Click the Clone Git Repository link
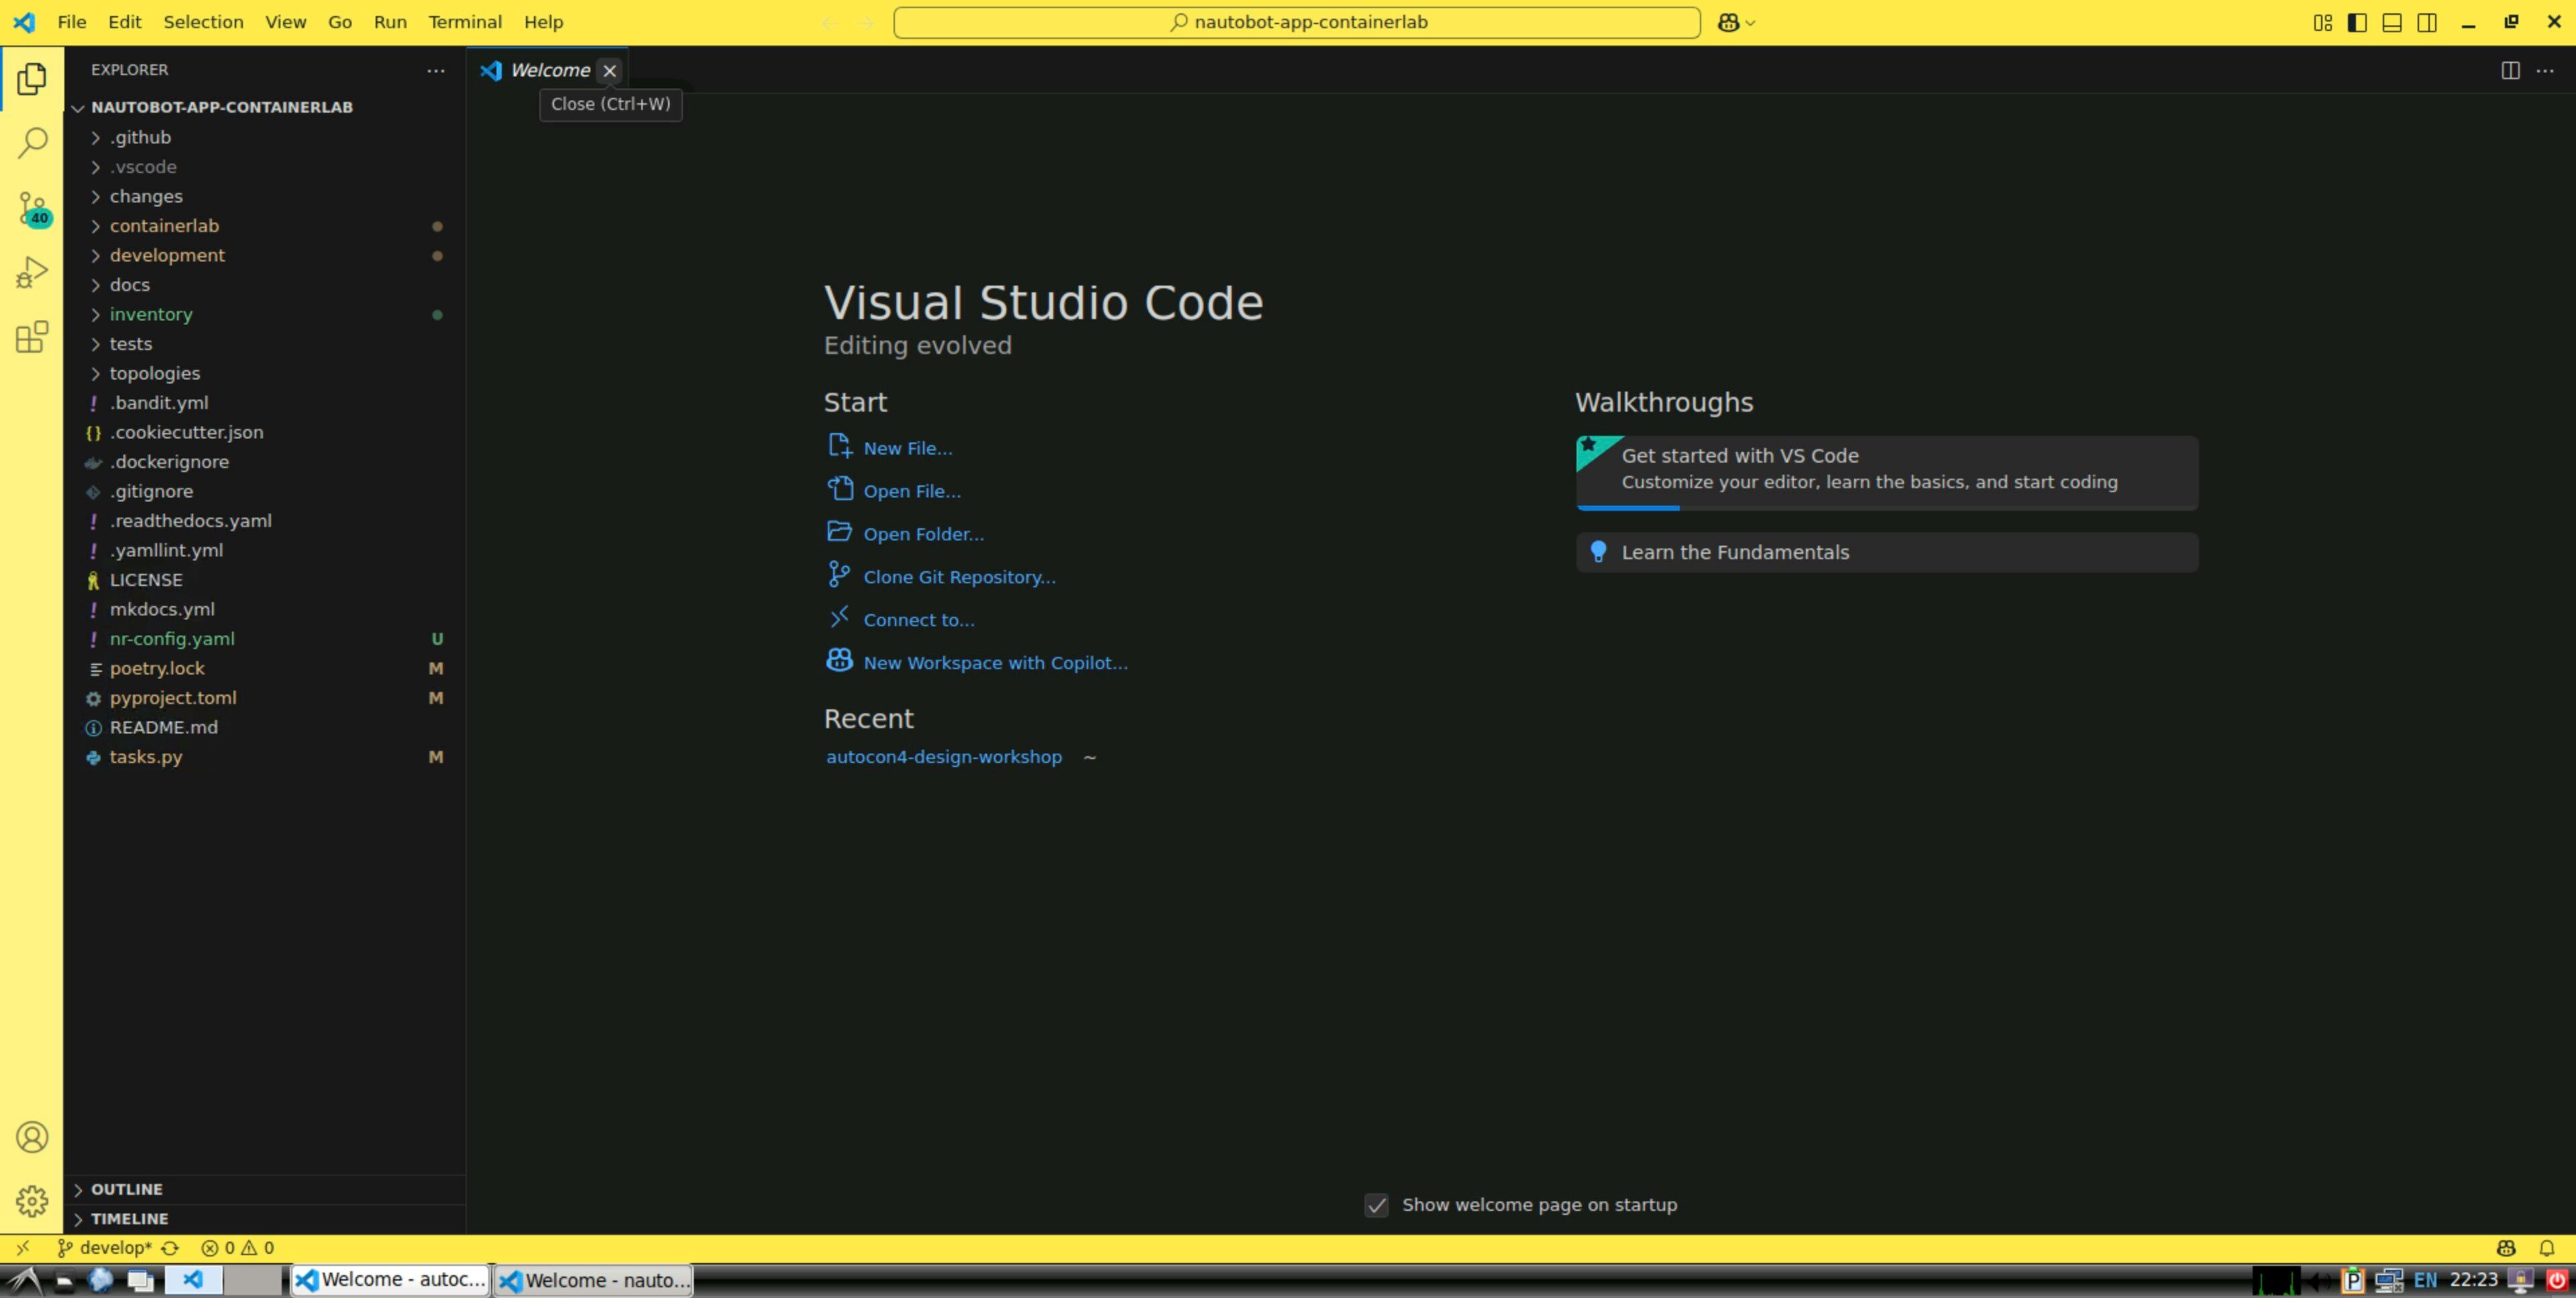The width and height of the screenshot is (2576, 1298). [x=958, y=577]
